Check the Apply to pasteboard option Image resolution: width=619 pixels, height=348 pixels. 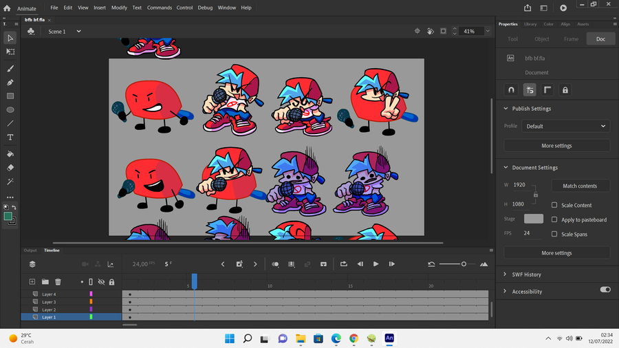point(554,219)
